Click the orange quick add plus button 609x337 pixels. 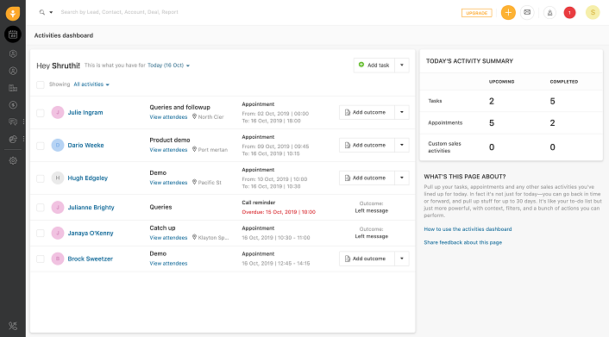coord(508,12)
